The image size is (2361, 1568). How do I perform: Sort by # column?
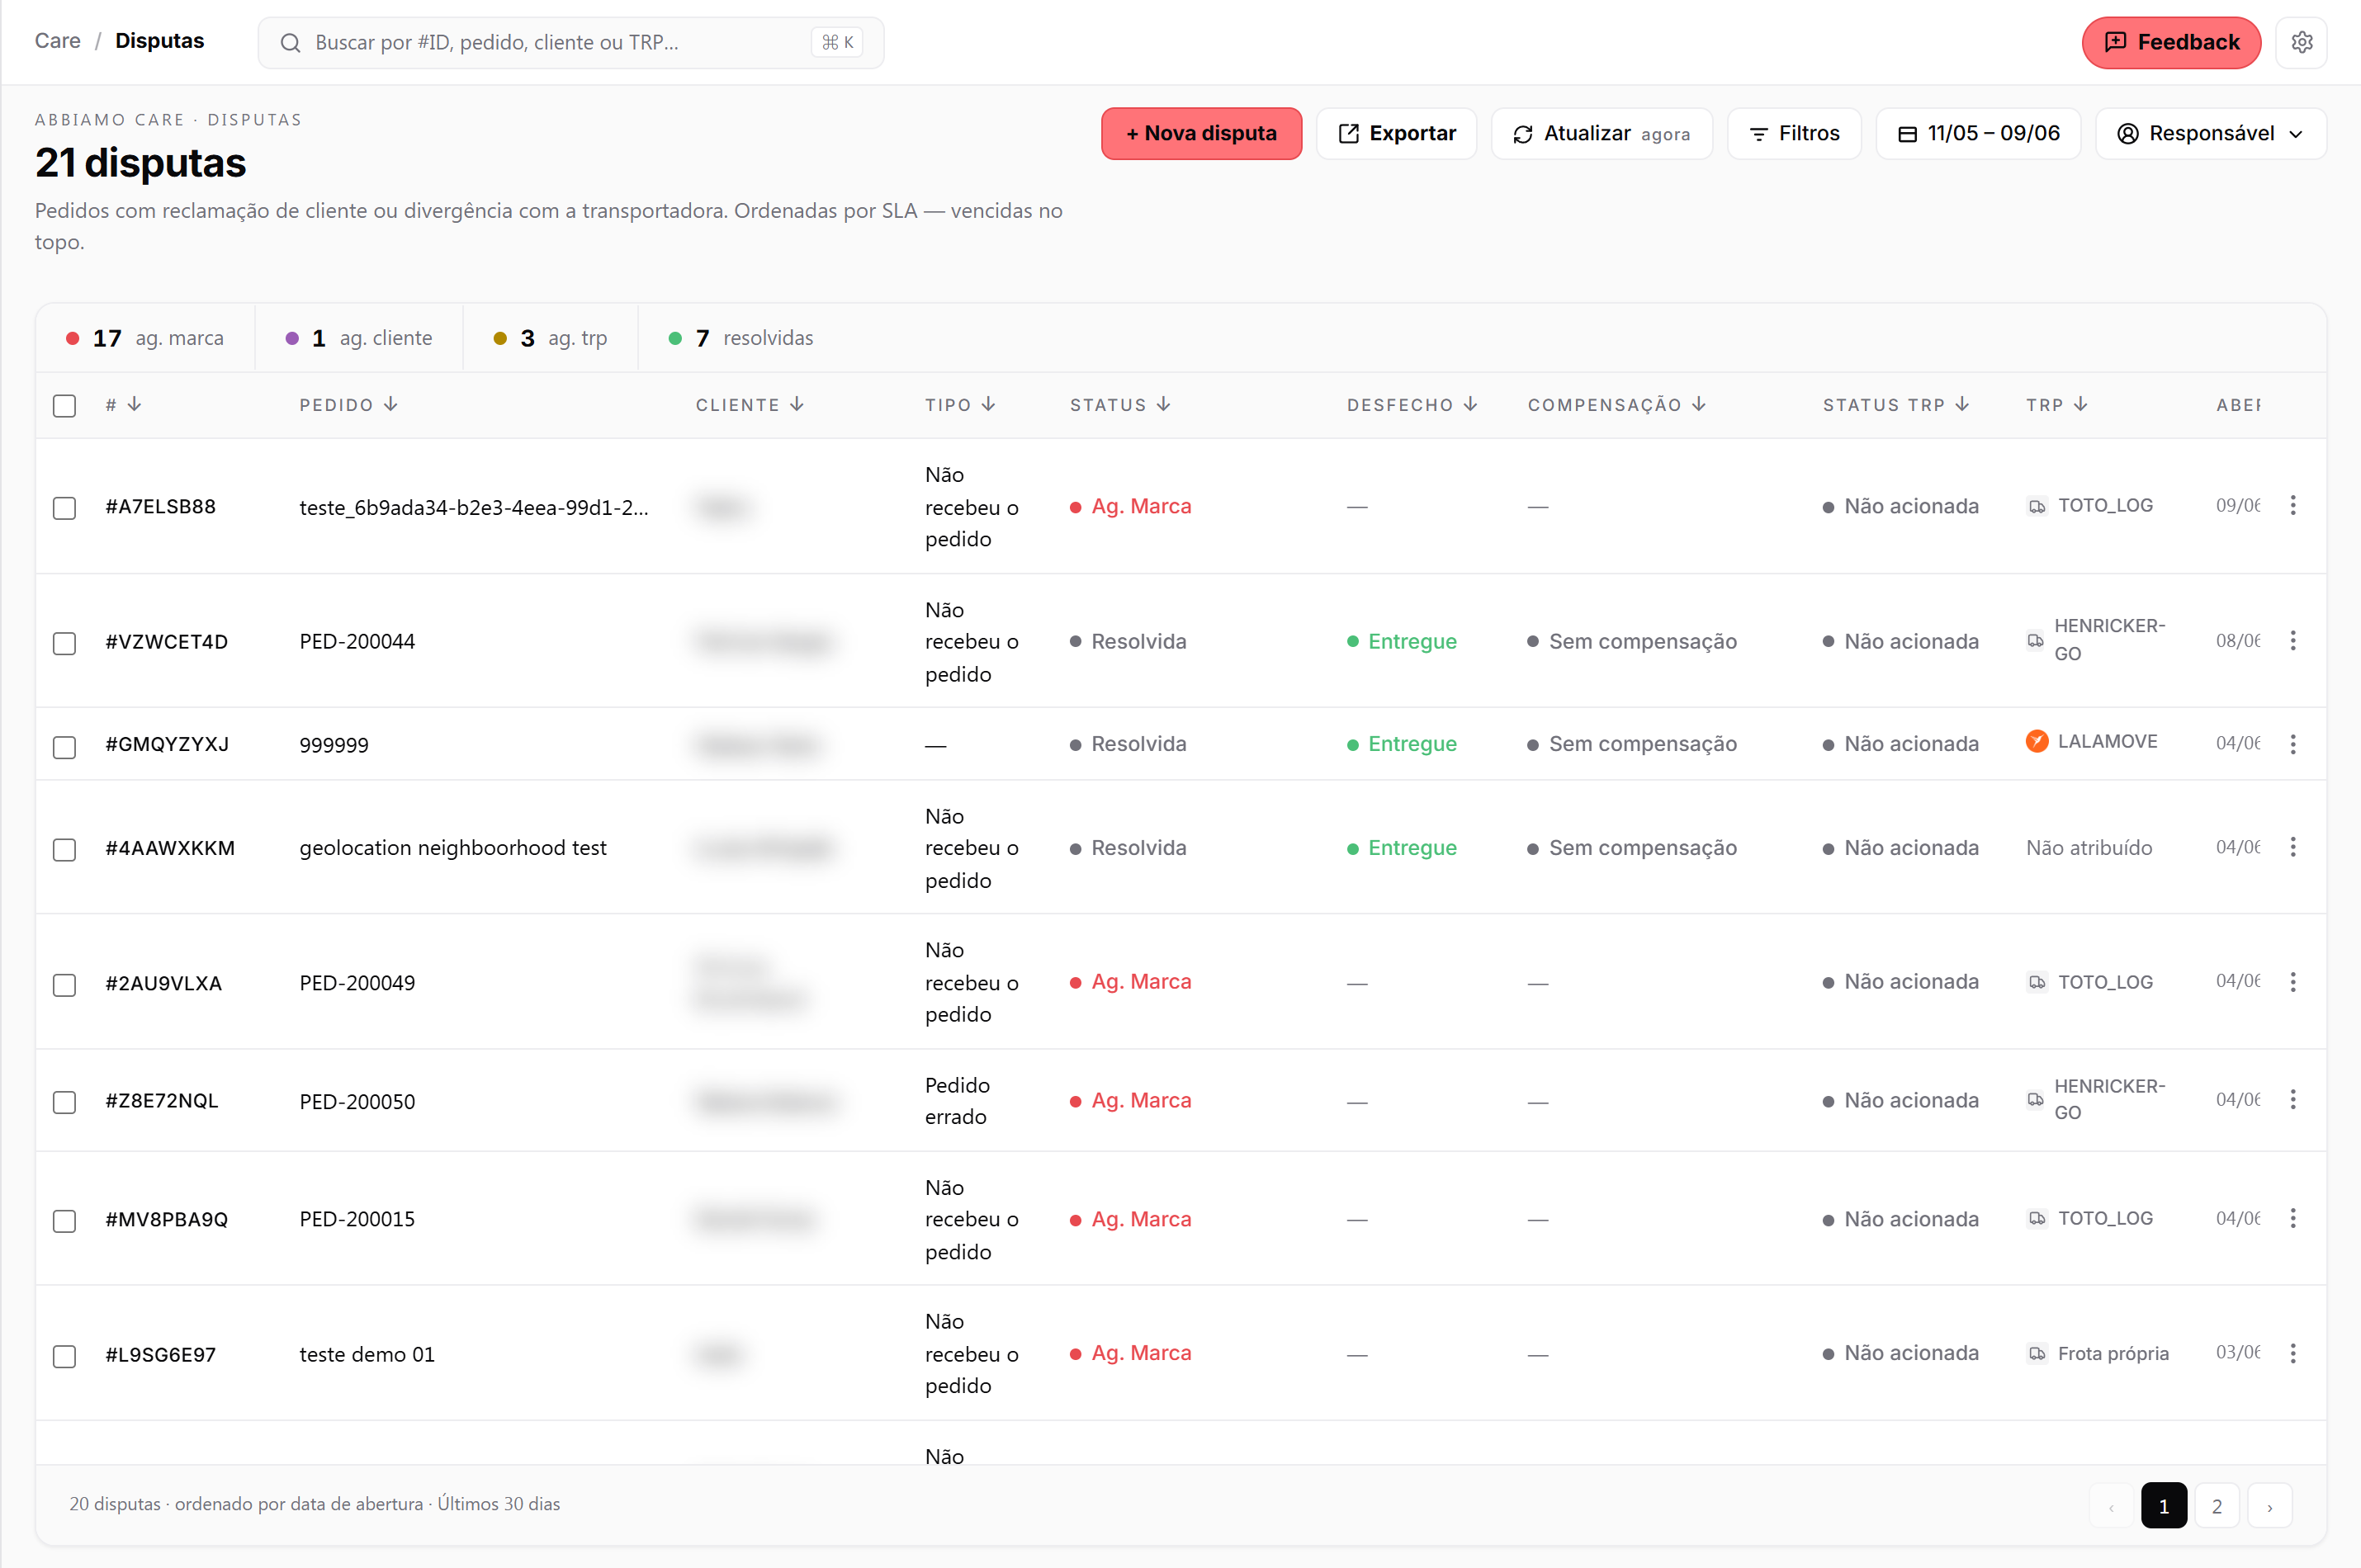click(x=124, y=404)
